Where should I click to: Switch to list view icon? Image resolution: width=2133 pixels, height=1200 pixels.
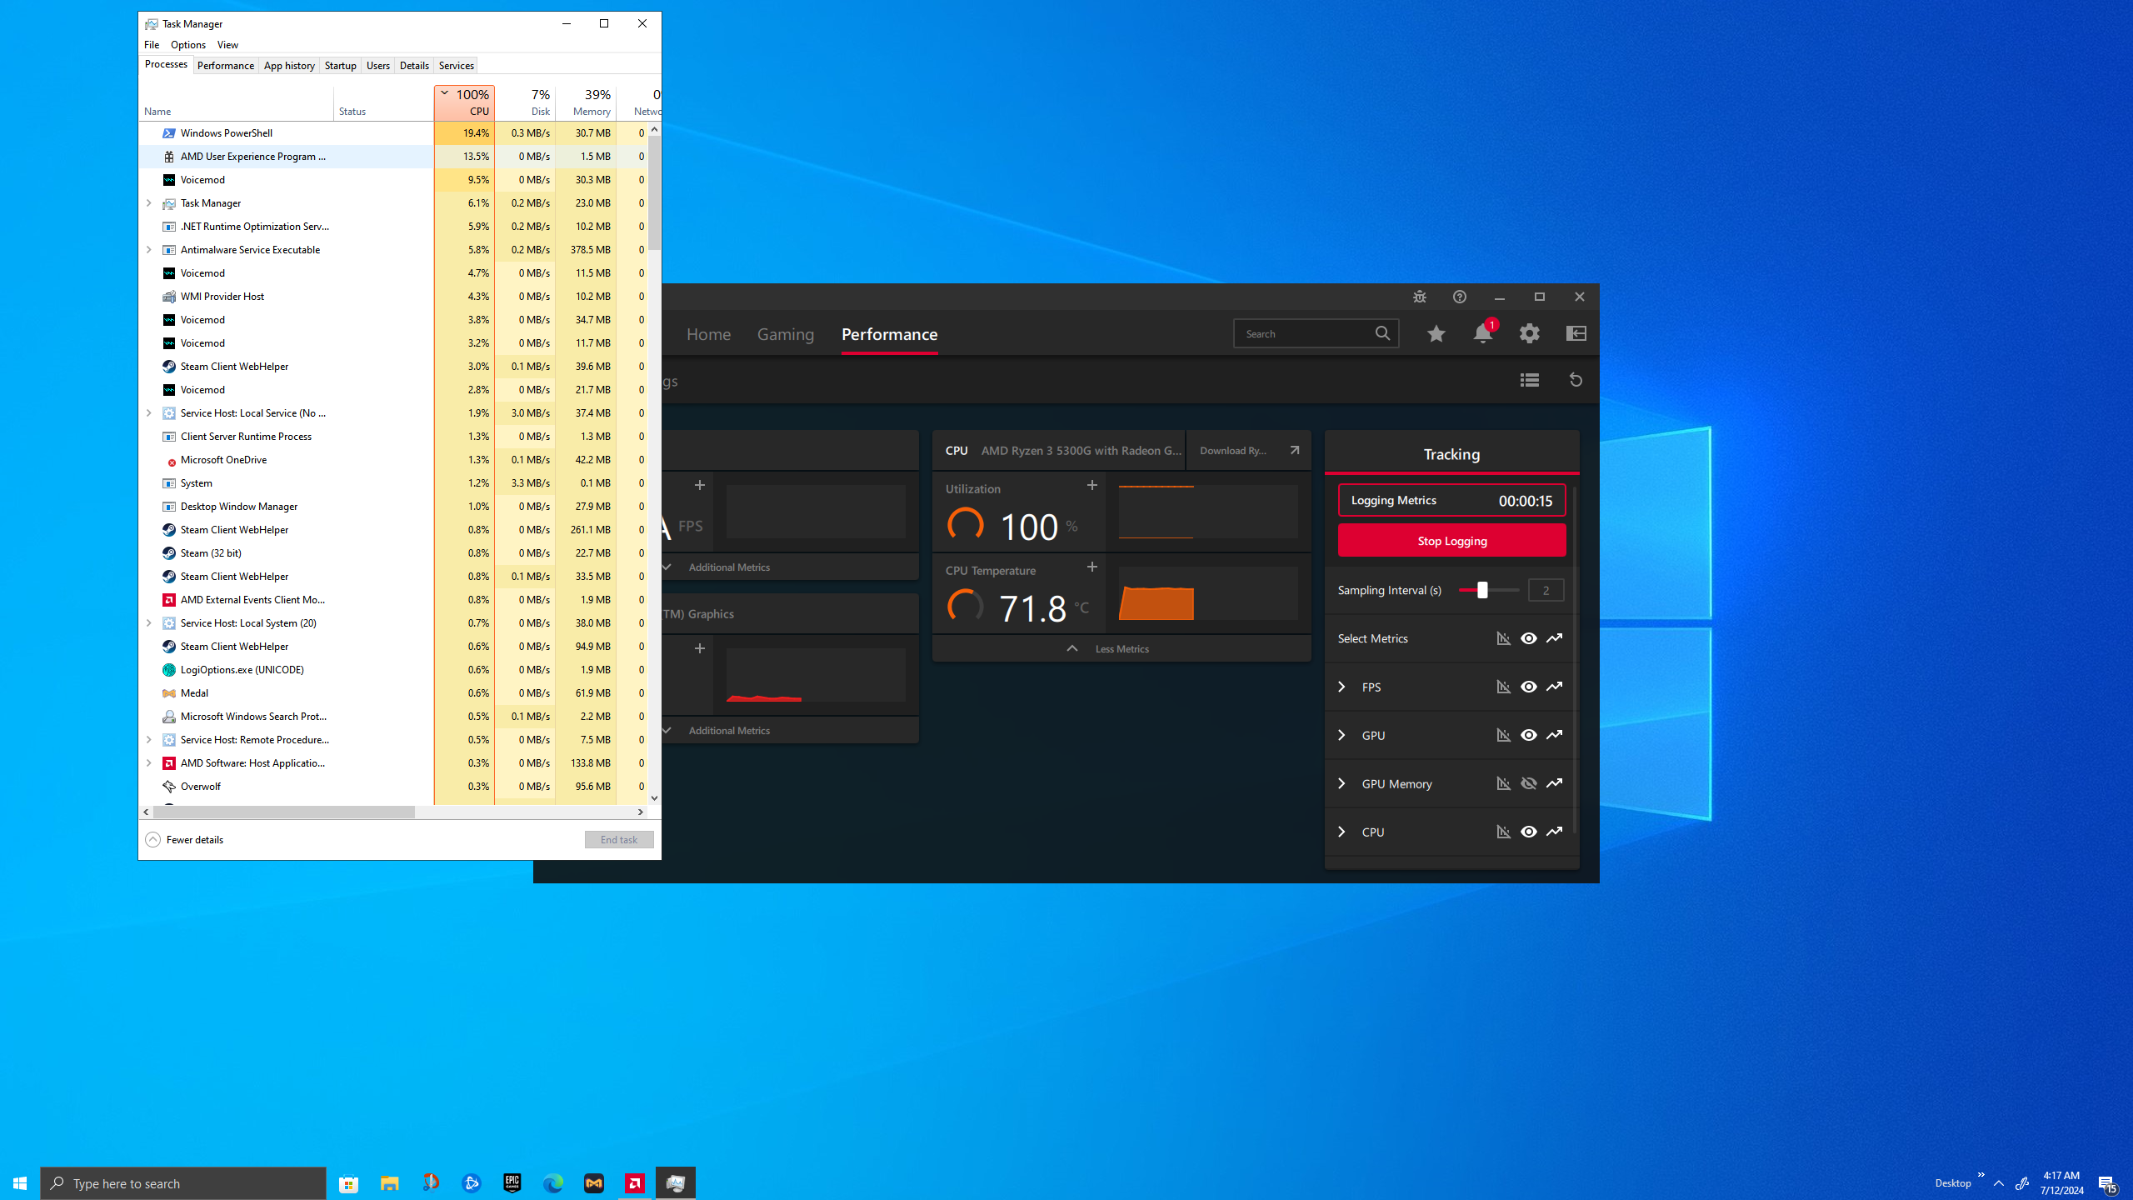[1529, 380]
